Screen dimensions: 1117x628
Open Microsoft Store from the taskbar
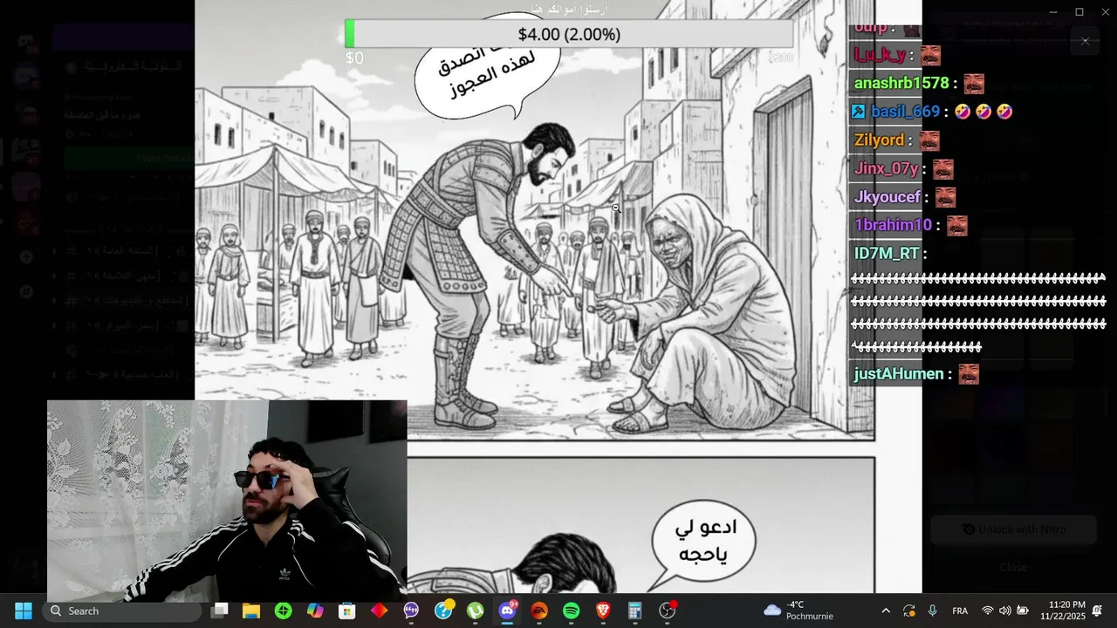pyautogui.click(x=347, y=611)
